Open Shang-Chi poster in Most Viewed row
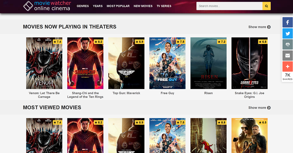Viewport: 293px width, 153px height. pos(85,135)
